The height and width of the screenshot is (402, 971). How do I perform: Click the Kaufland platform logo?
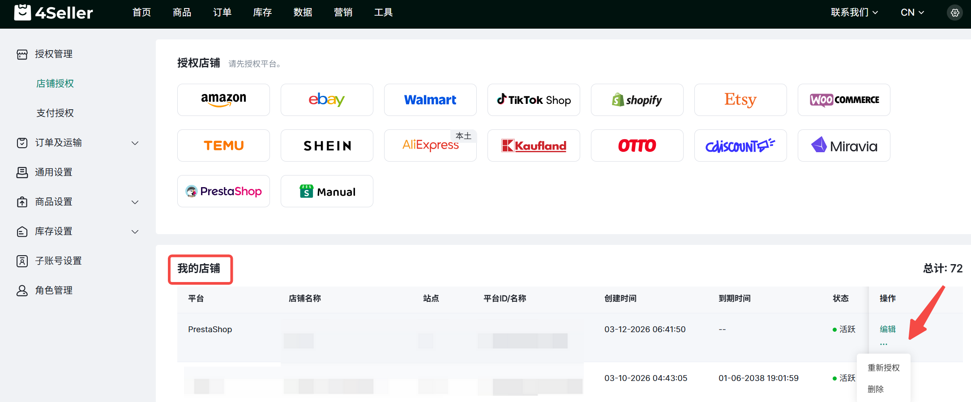pyautogui.click(x=534, y=145)
